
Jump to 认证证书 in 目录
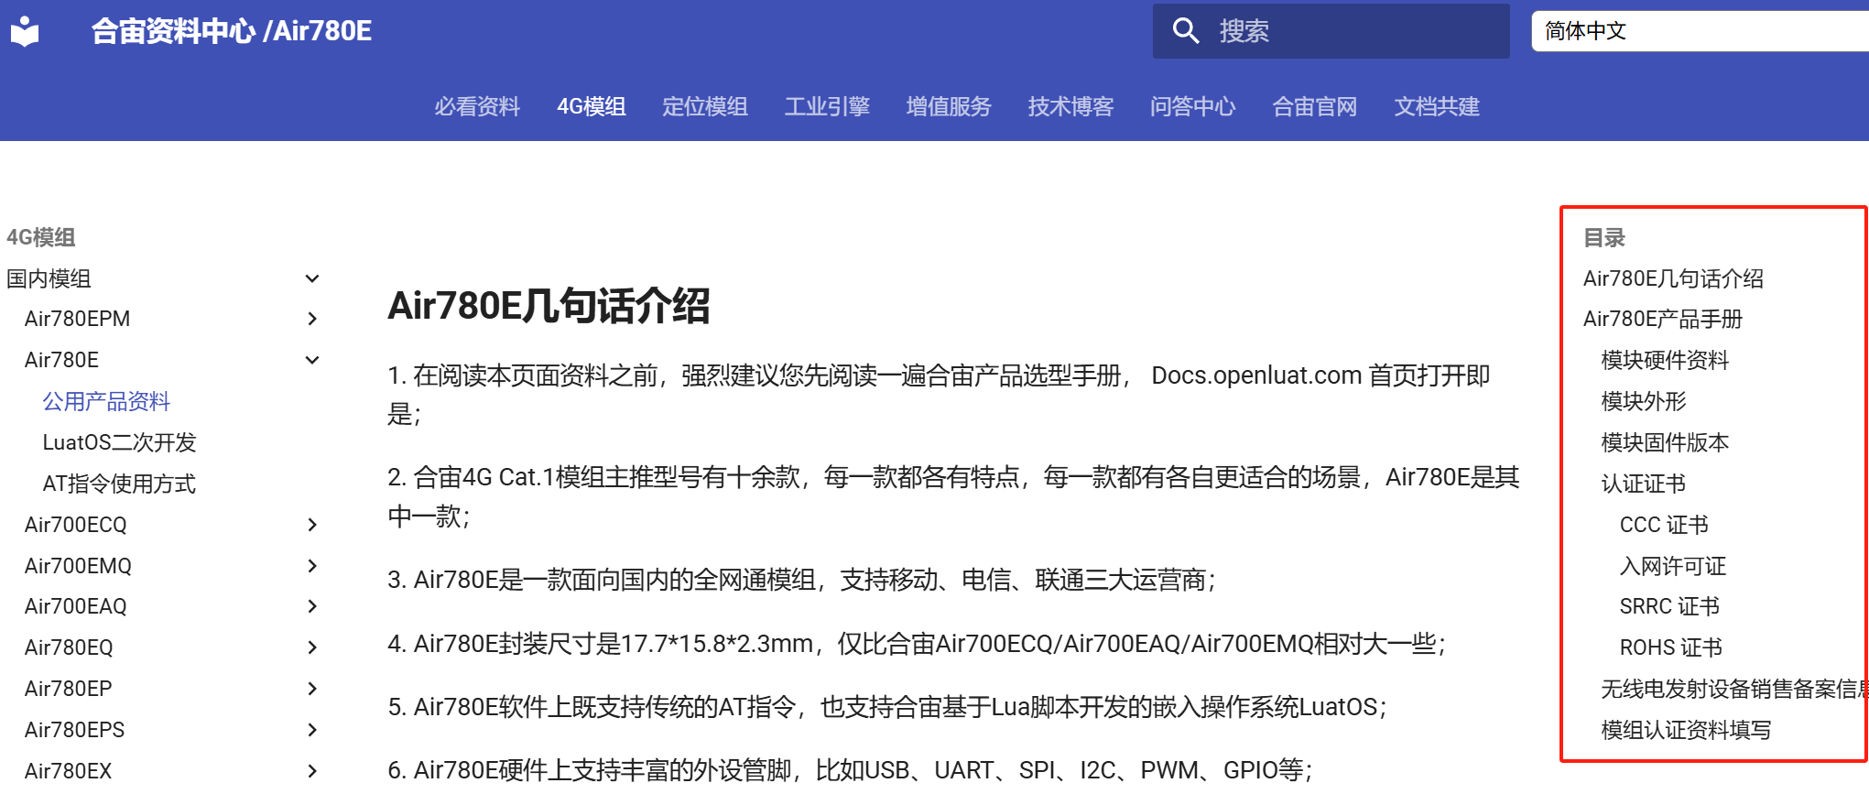1644,484
